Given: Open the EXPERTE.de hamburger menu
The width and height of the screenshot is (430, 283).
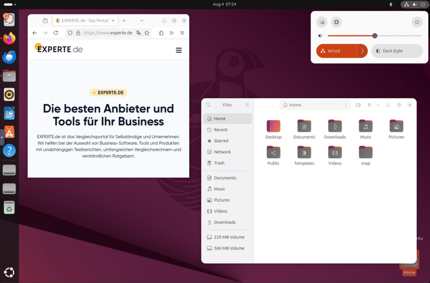Looking at the screenshot, I should pyautogui.click(x=178, y=50).
